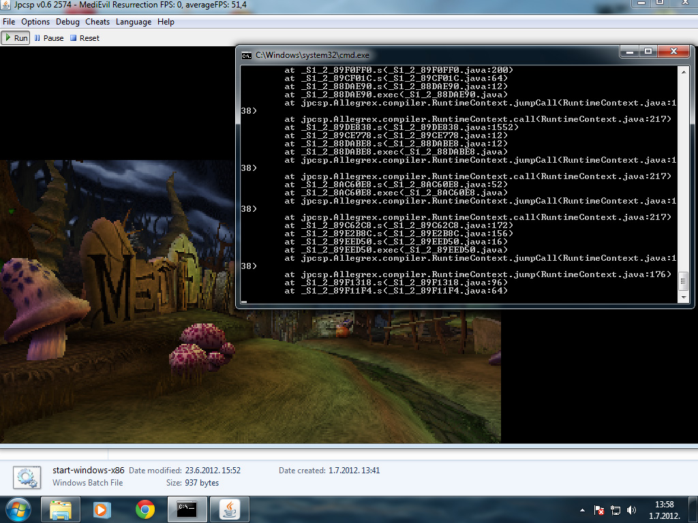Open the File menu
The image size is (698, 523).
(x=9, y=22)
